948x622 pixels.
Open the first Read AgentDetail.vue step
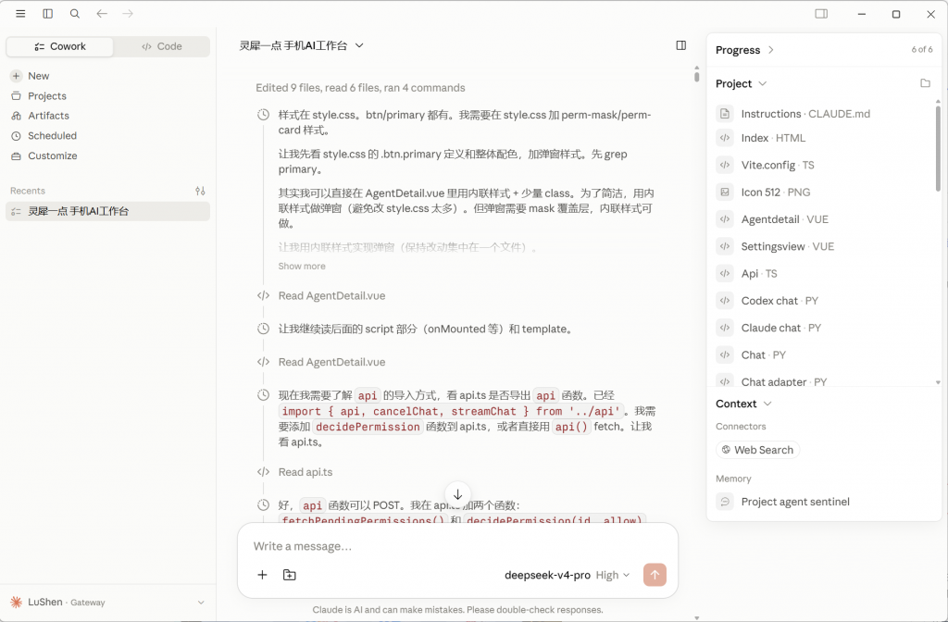[x=331, y=295]
